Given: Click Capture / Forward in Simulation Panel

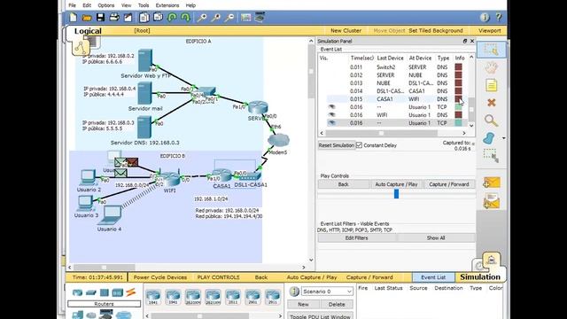Looking at the screenshot, I should click(x=449, y=184).
